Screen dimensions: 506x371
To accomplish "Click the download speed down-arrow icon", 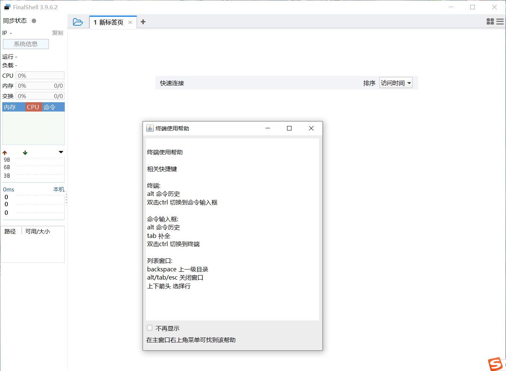I will 25,152.
